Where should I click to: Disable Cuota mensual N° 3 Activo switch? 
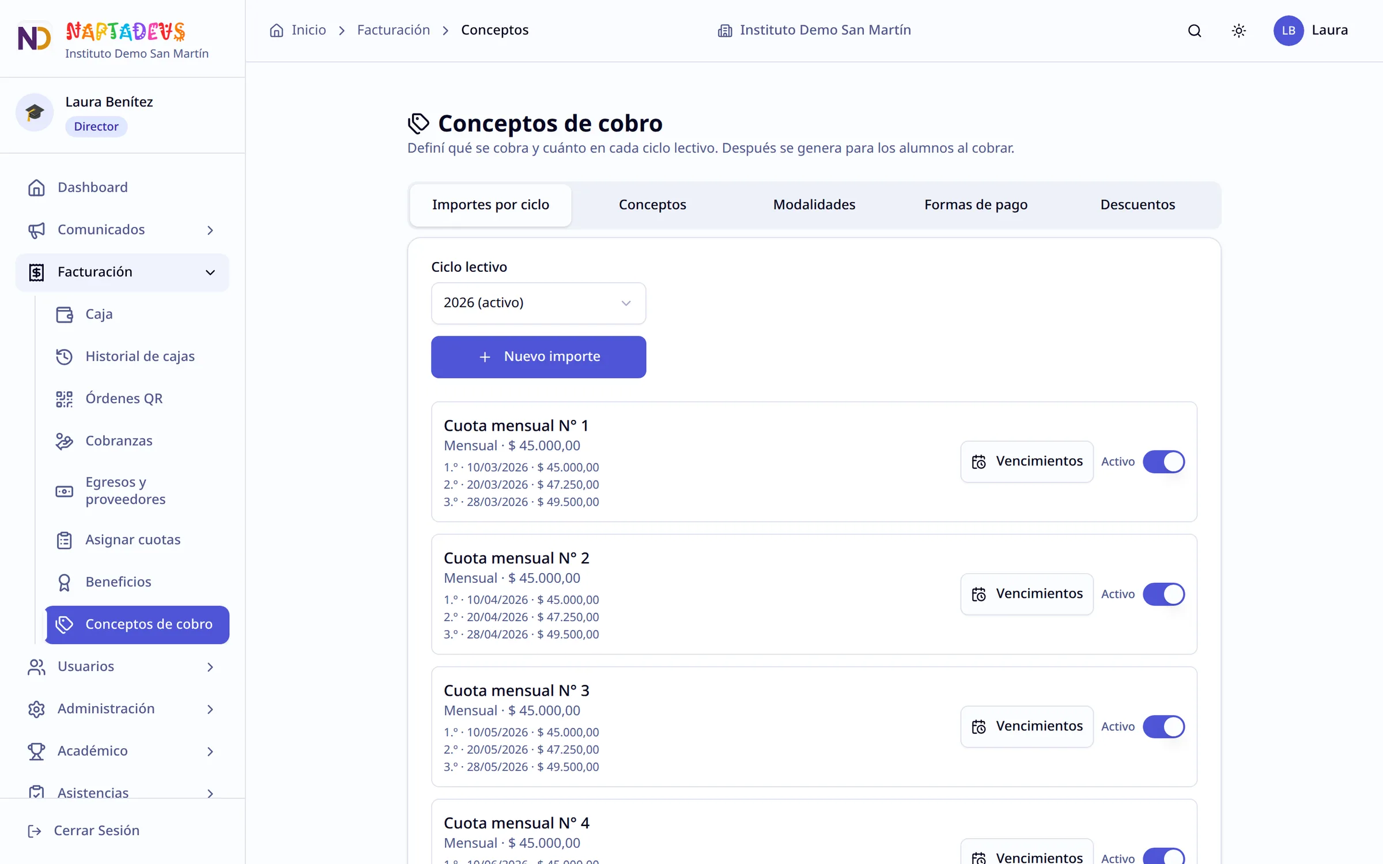tap(1163, 726)
